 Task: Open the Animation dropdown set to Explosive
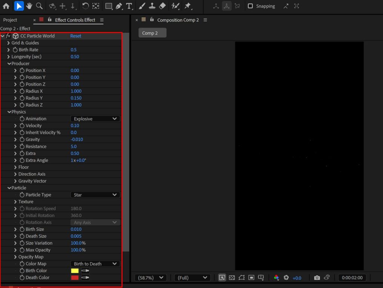tap(95, 119)
